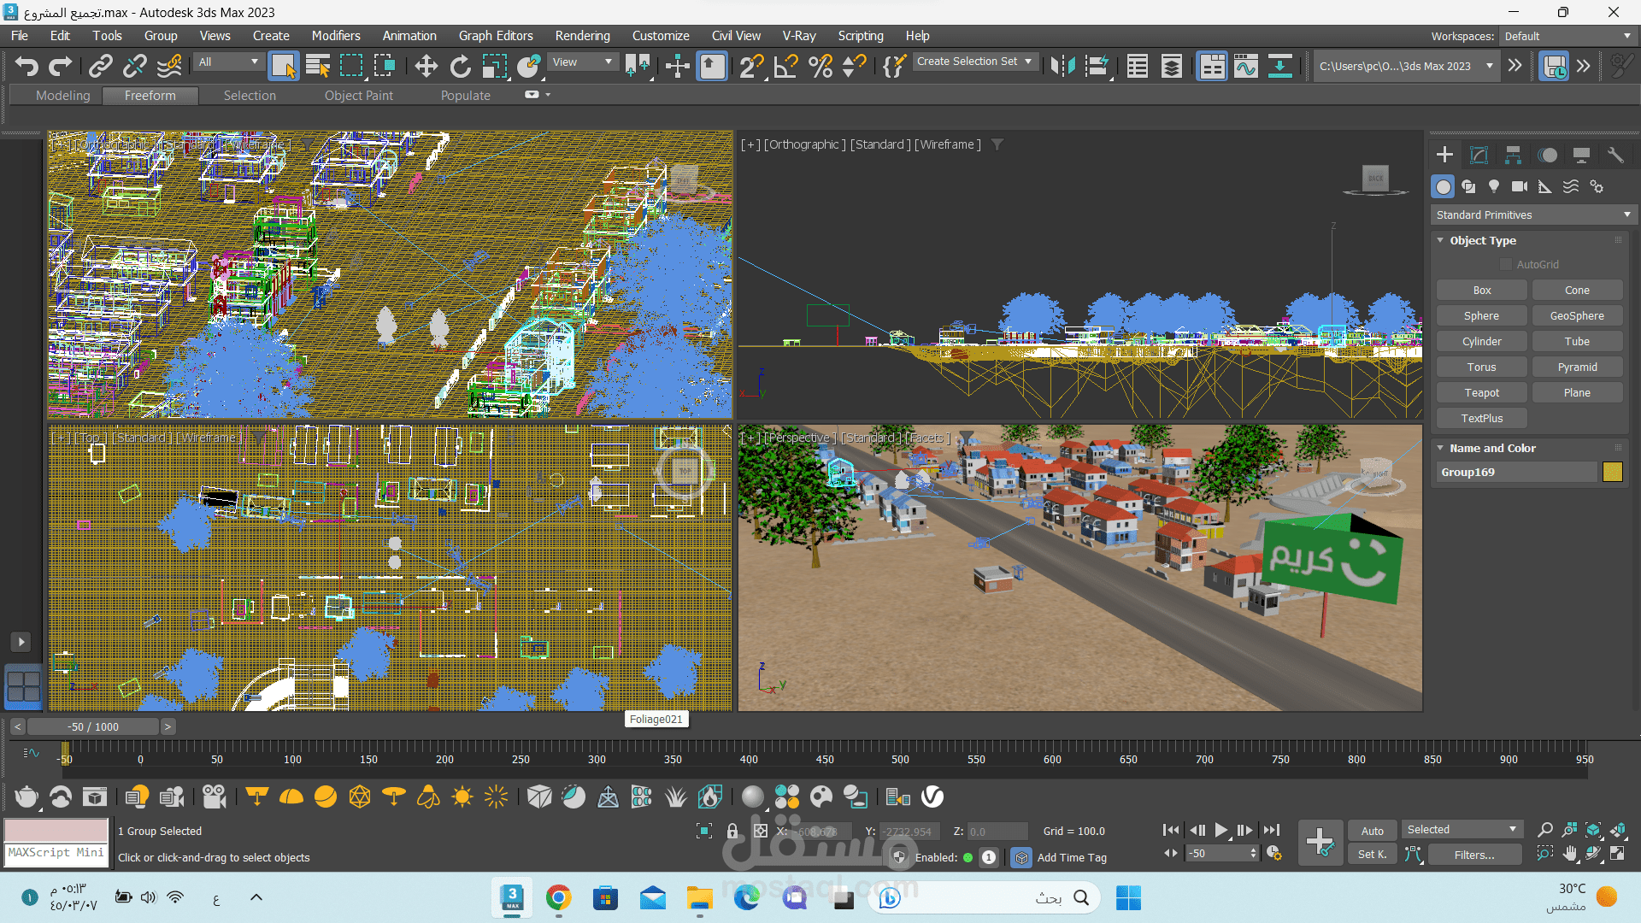The height and width of the screenshot is (923, 1641).
Task: Click the Set K. button
Action: (x=1373, y=855)
